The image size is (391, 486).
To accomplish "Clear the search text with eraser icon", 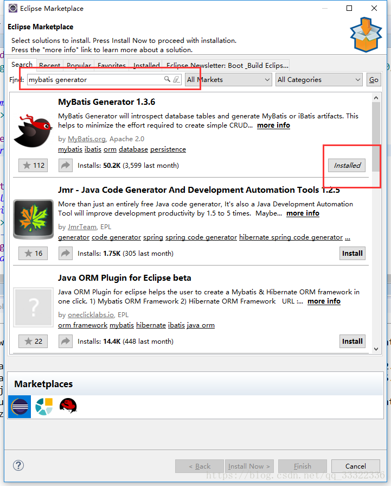I will (x=176, y=79).
